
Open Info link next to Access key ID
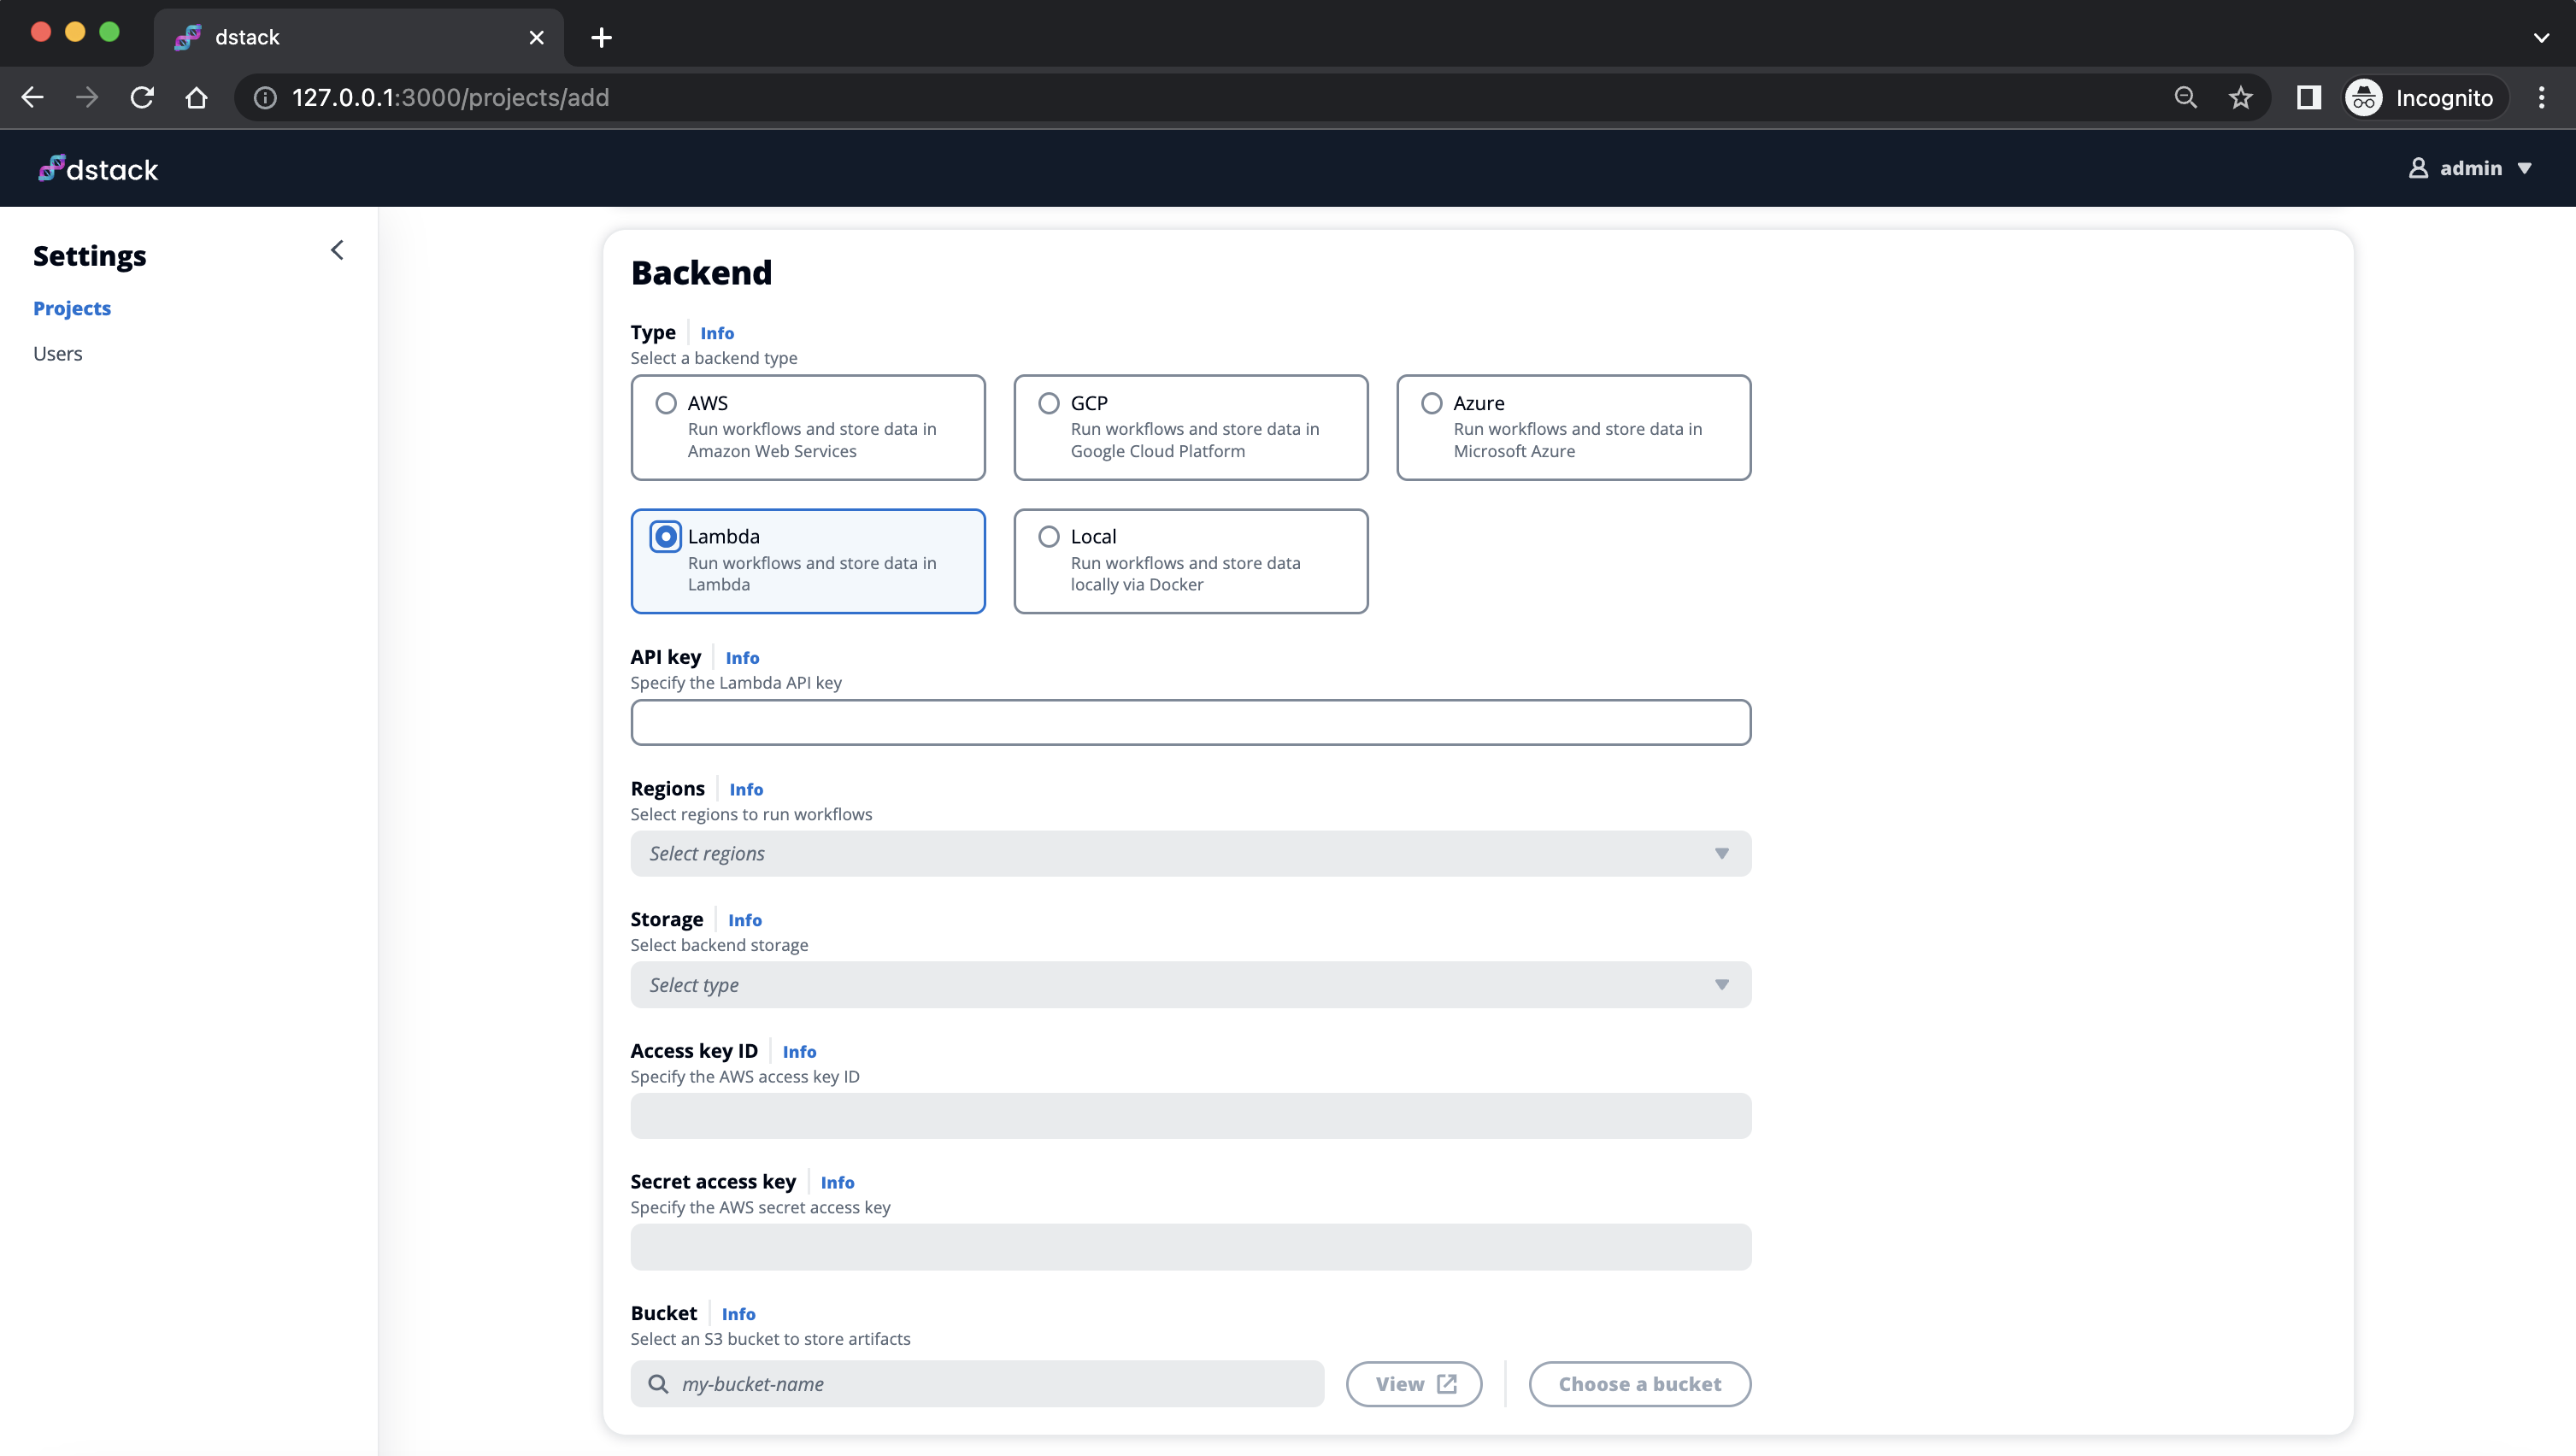point(799,1051)
